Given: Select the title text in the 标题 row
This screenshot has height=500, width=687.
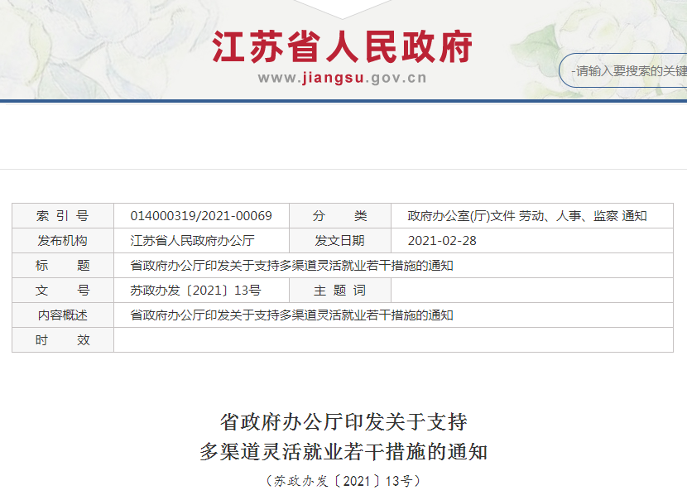Looking at the screenshot, I should [292, 266].
